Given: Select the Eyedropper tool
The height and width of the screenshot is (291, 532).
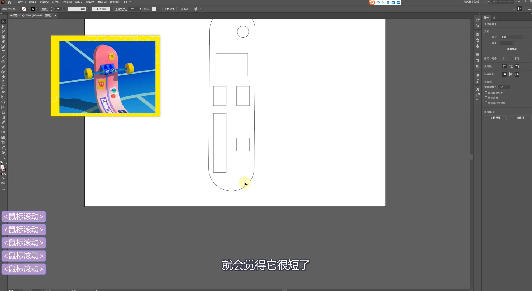Looking at the screenshot, I should 3,122.
